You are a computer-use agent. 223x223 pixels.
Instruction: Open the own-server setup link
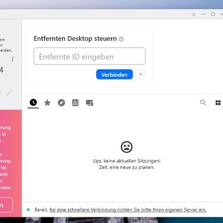coord(128,210)
